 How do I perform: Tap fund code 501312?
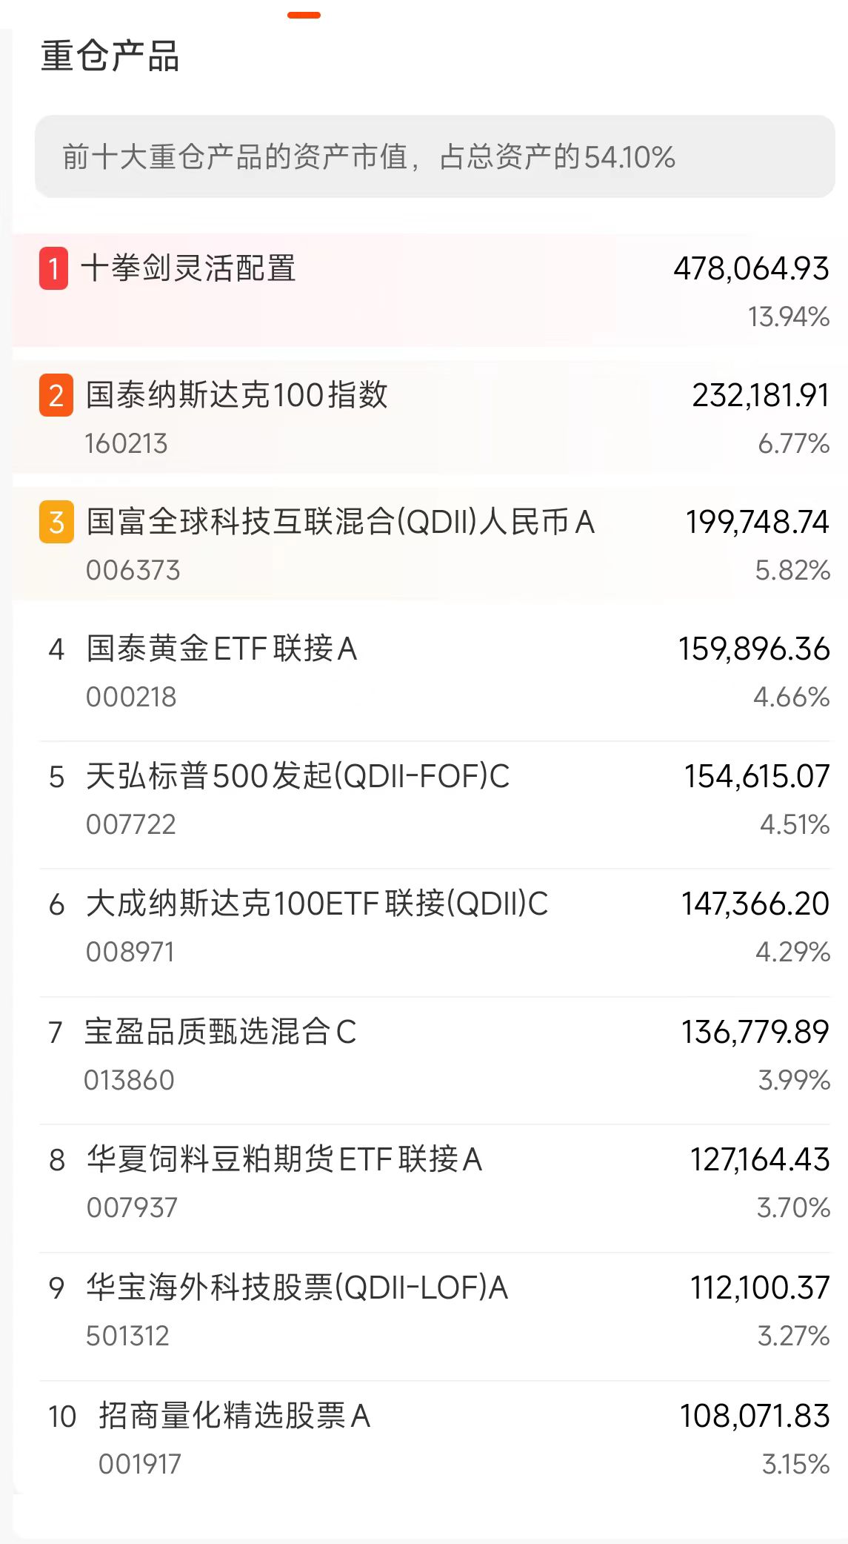(127, 1336)
